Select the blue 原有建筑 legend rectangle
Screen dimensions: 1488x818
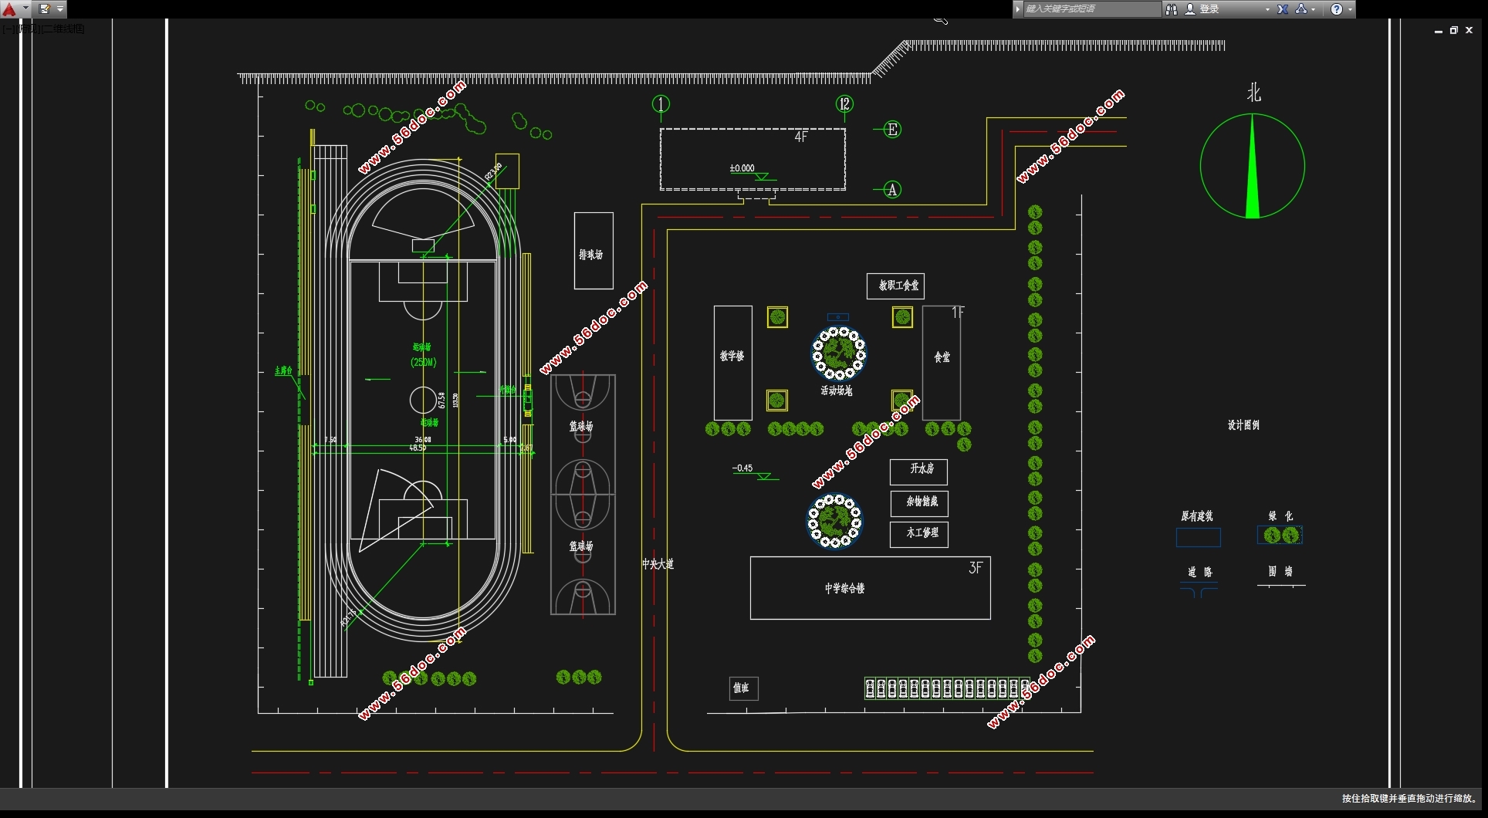click(1199, 537)
